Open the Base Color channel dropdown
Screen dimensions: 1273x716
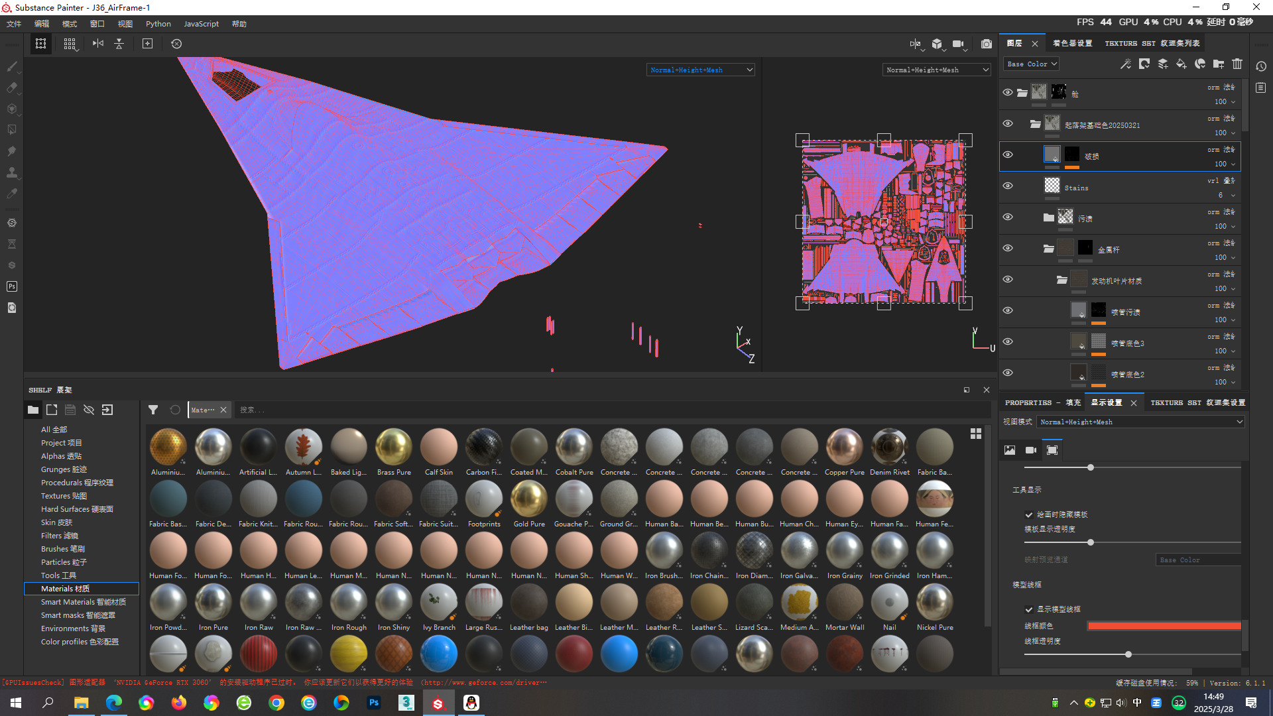tap(1032, 64)
